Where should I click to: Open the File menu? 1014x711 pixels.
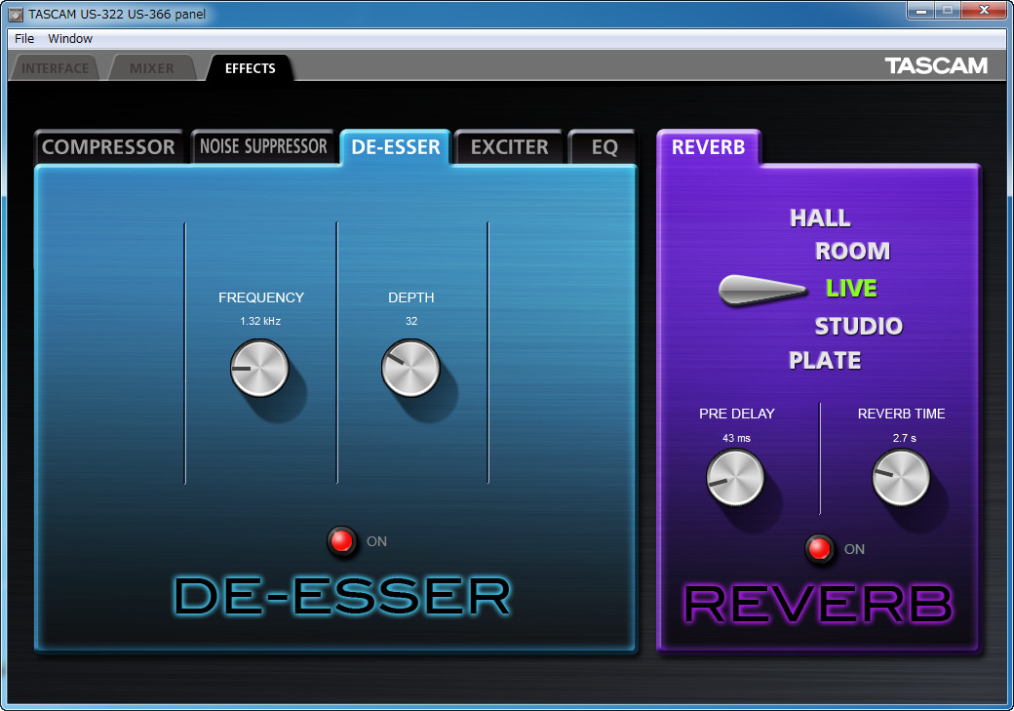tap(24, 39)
